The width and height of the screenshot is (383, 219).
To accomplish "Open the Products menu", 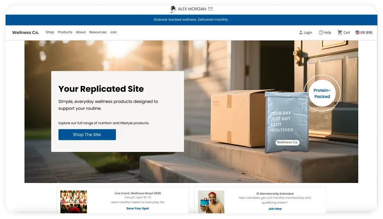I will pyautogui.click(x=65, y=32).
